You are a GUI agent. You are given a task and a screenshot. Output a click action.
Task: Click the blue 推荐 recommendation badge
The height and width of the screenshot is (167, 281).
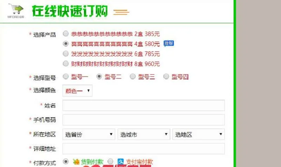(169, 43)
